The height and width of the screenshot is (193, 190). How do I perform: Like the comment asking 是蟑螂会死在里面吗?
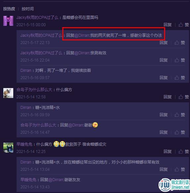point(183,25)
